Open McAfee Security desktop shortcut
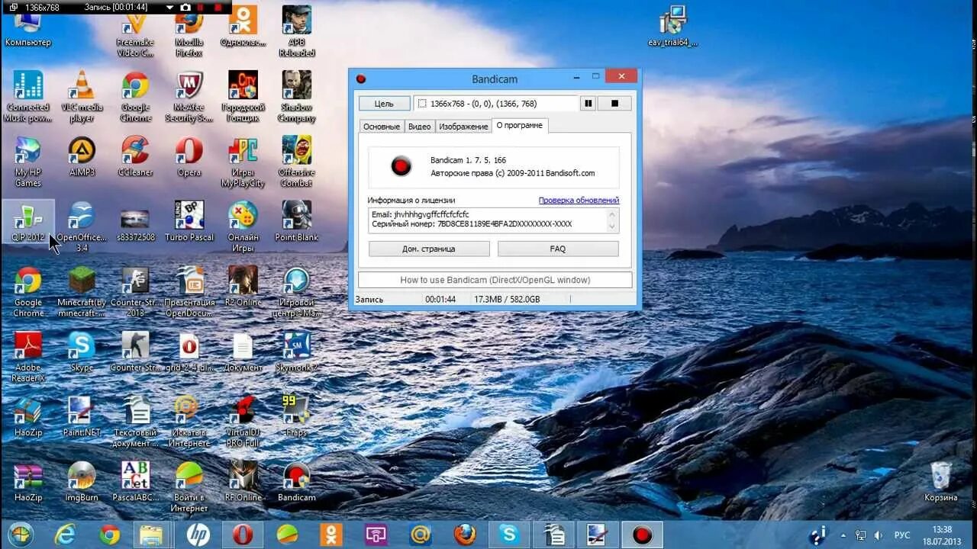This screenshot has width=977, height=549. coord(189,96)
